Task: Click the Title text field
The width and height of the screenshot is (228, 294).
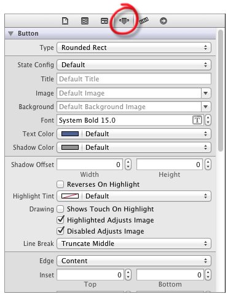Action: (x=134, y=79)
